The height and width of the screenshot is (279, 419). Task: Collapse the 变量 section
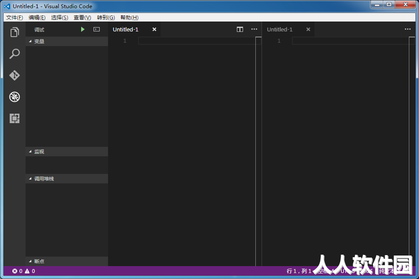tap(67, 41)
